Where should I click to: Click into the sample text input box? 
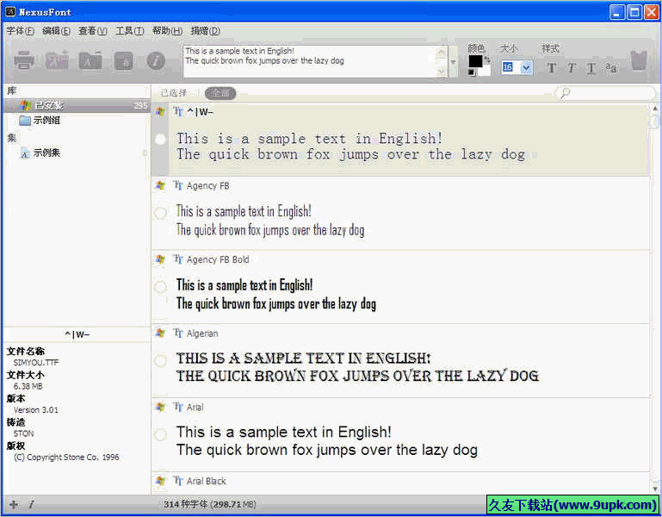point(311,62)
